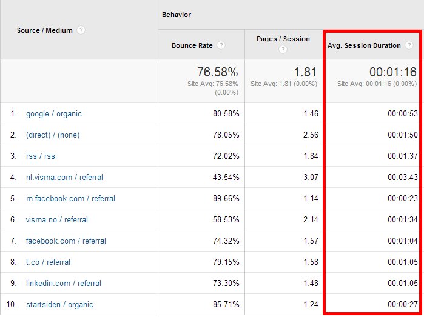Click pages per session value 1.48
The width and height of the screenshot is (424, 317).
coord(311,283)
